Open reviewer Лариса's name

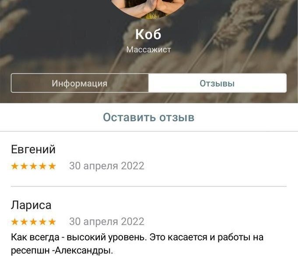tap(31, 205)
